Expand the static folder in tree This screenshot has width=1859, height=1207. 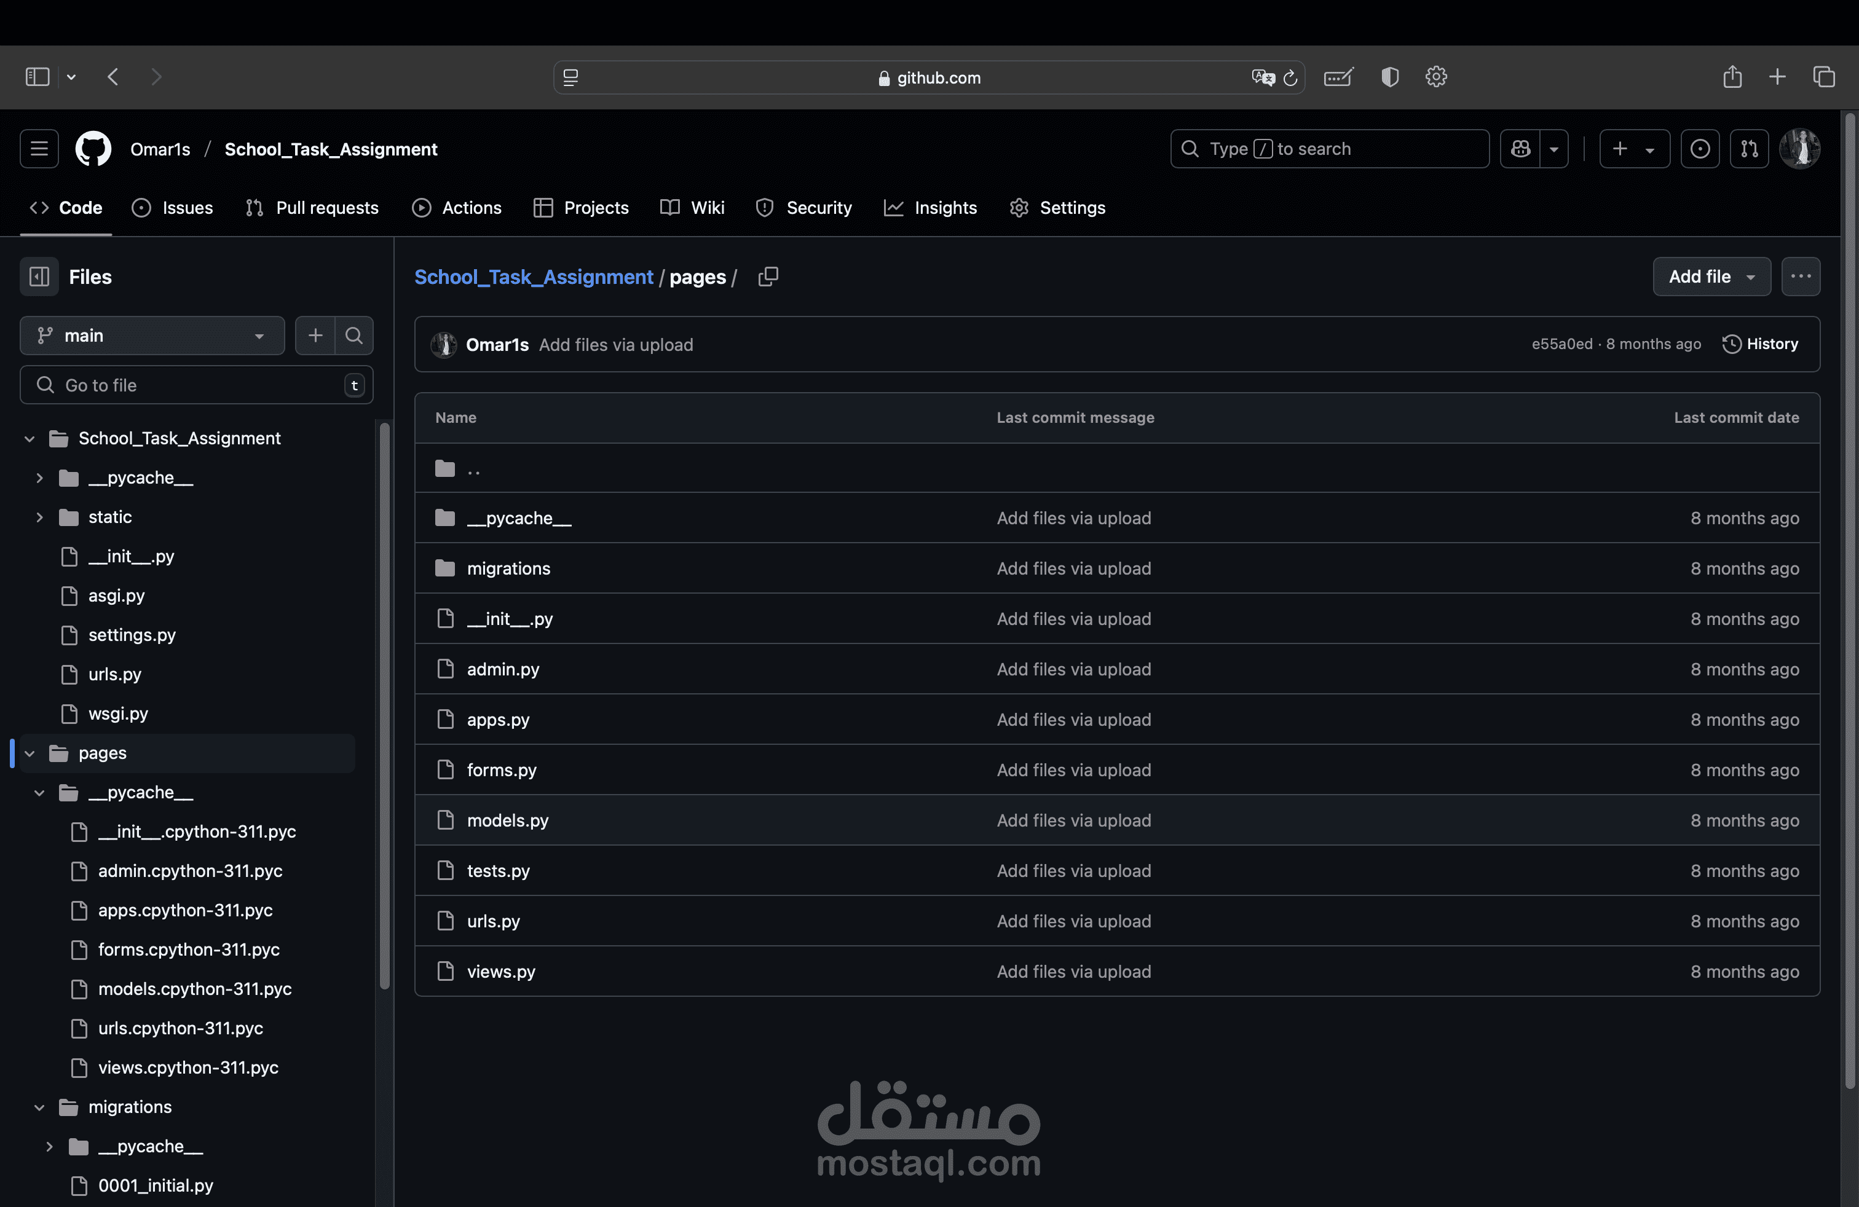click(x=39, y=517)
